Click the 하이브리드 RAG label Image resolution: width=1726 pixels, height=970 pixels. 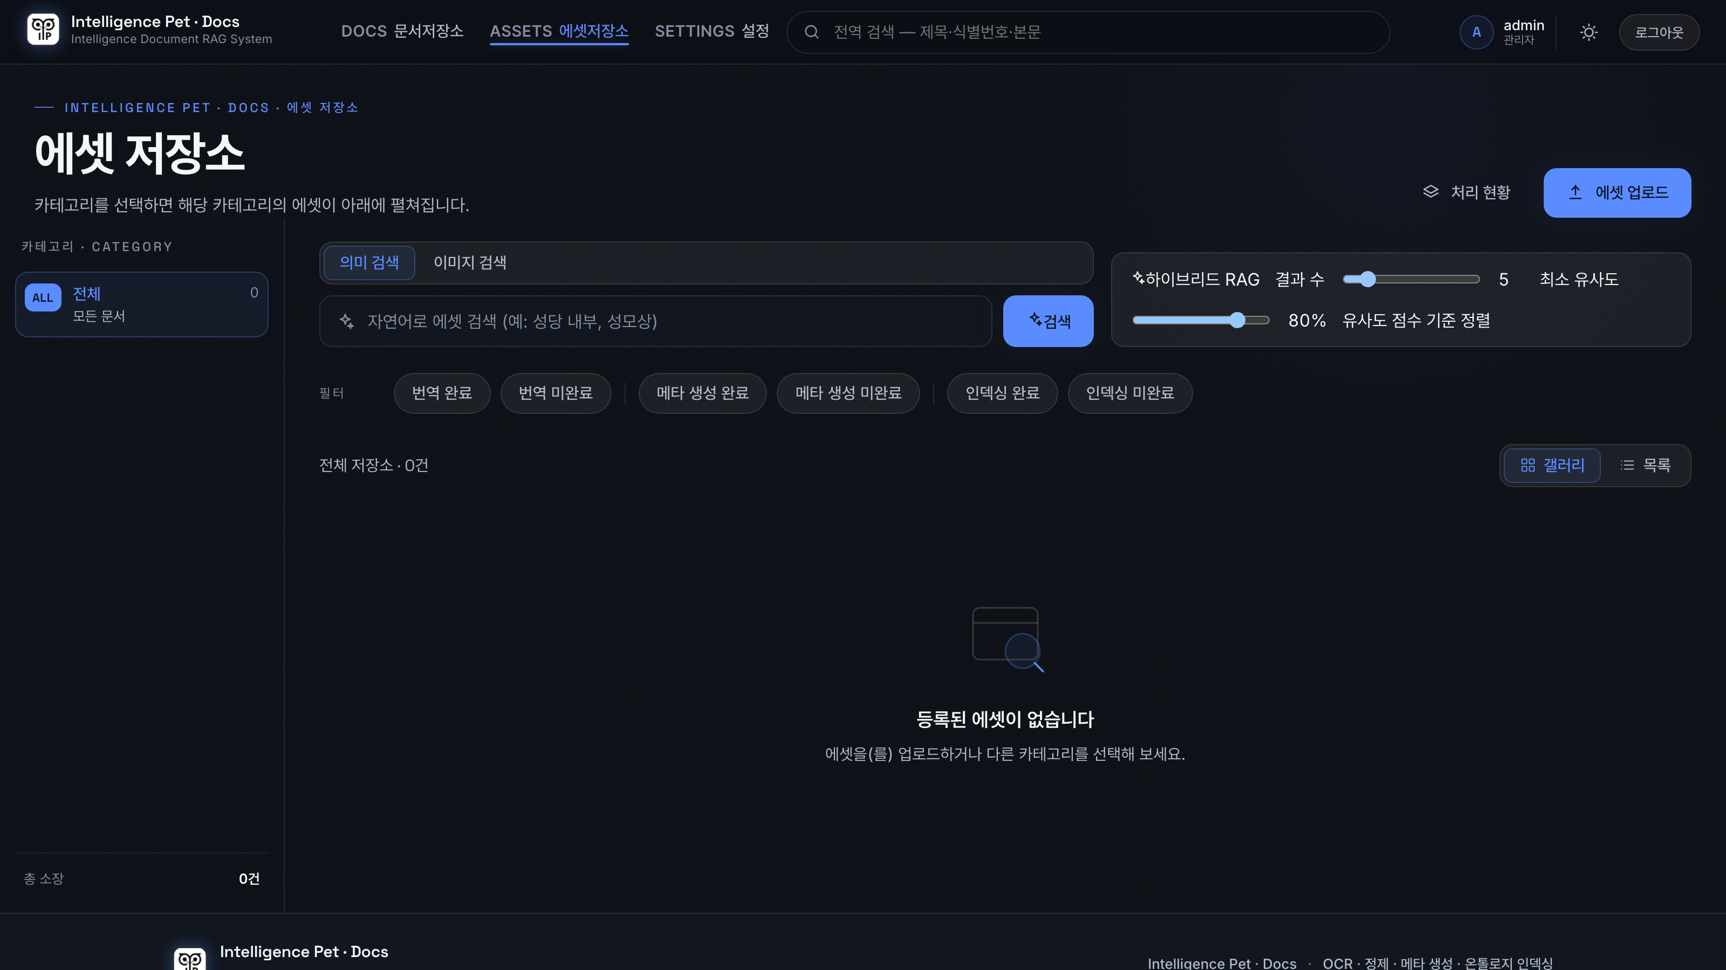[1196, 280]
